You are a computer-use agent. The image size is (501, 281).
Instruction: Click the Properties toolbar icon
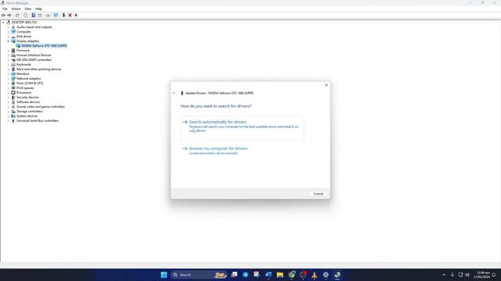click(x=25, y=16)
